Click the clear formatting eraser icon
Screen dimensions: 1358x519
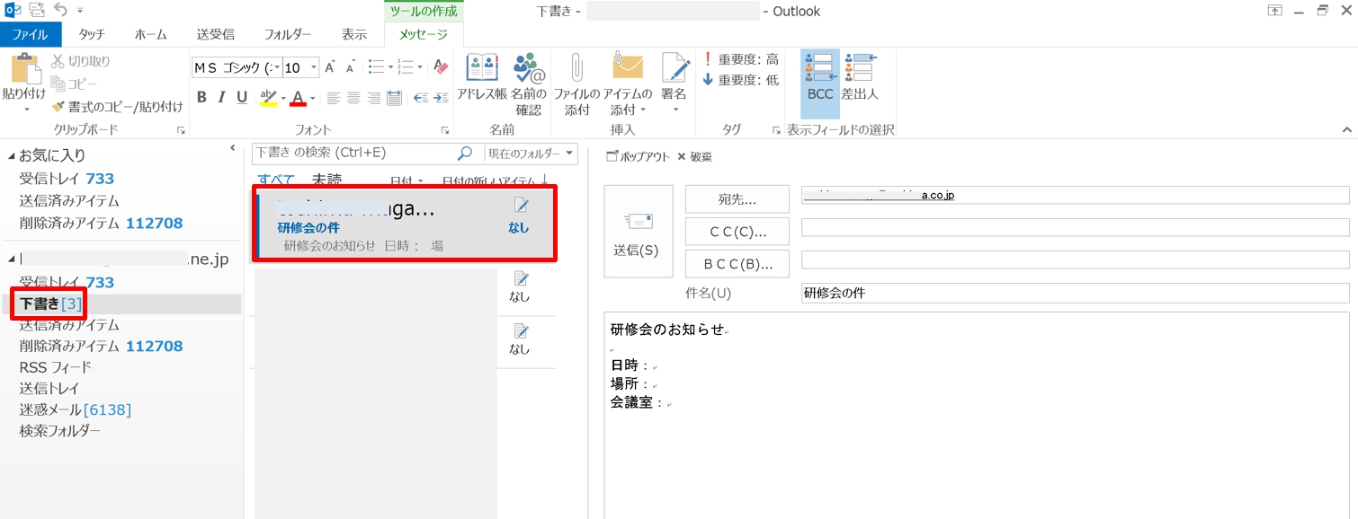click(440, 67)
